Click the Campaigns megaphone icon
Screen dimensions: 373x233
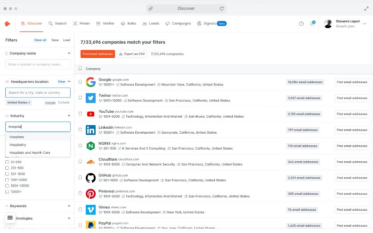click(x=168, y=24)
